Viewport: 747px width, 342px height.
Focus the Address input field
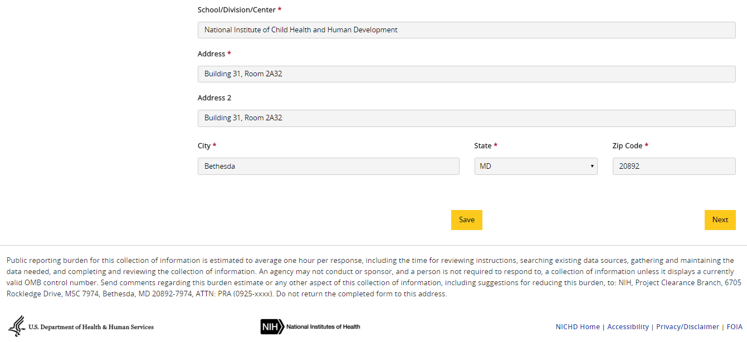[x=466, y=74]
